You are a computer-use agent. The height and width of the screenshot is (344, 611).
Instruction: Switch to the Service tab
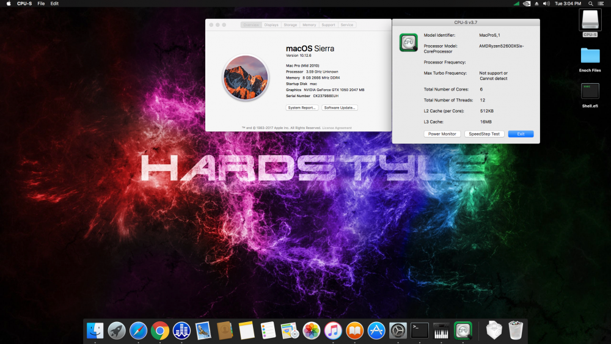347,25
